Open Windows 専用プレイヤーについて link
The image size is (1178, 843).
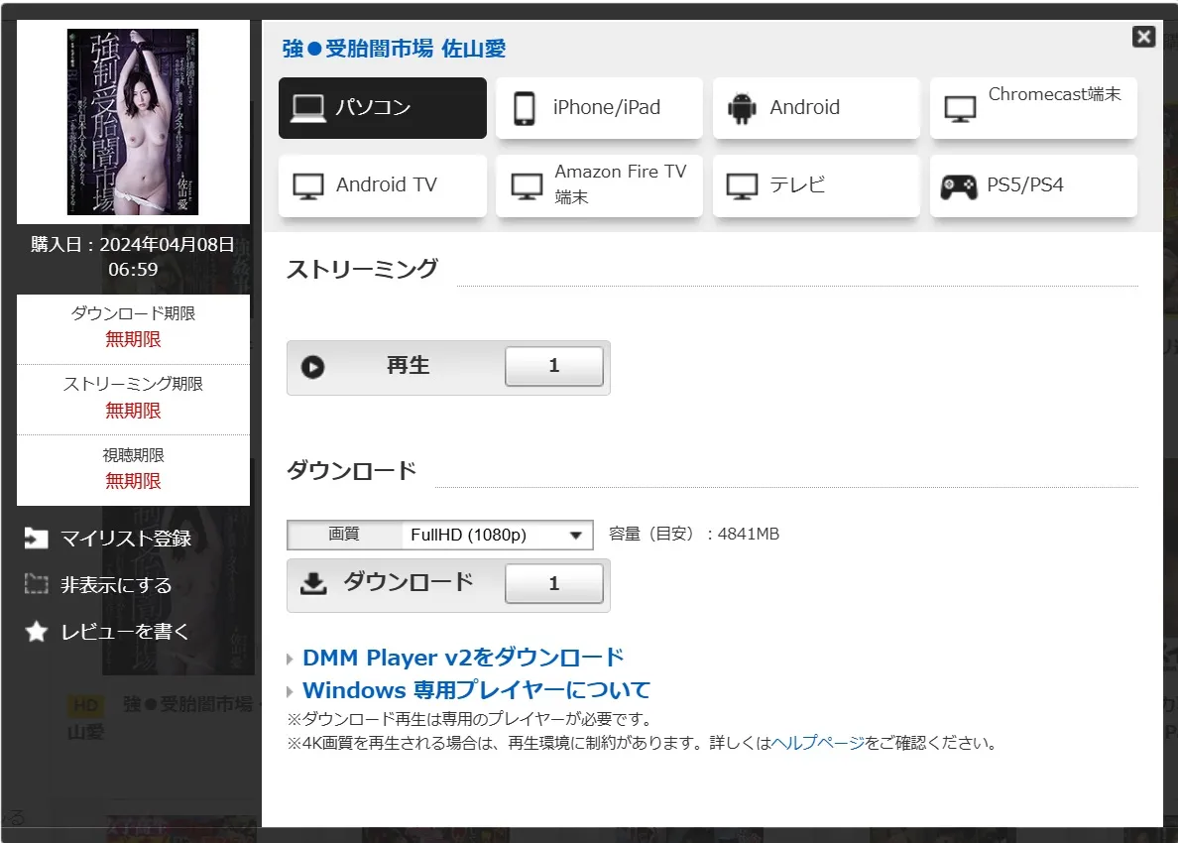pyautogui.click(x=476, y=689)
